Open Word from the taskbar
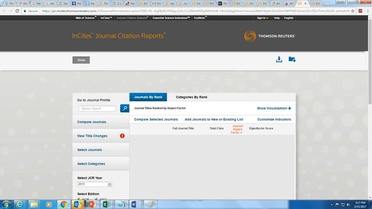 point(135,204)
